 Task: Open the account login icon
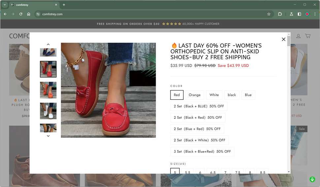tap(298, 36)
